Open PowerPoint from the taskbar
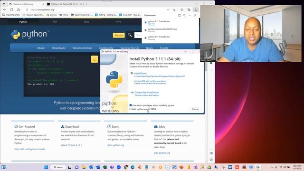304x171 pixels. point(181,167)
